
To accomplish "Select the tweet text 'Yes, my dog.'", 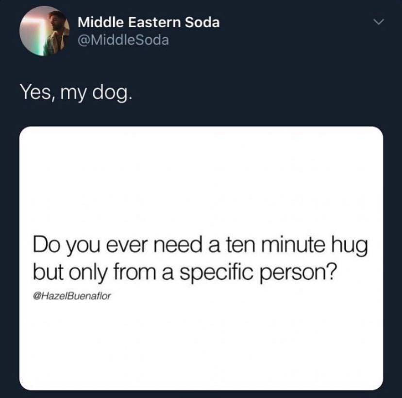I will (76, 93).
